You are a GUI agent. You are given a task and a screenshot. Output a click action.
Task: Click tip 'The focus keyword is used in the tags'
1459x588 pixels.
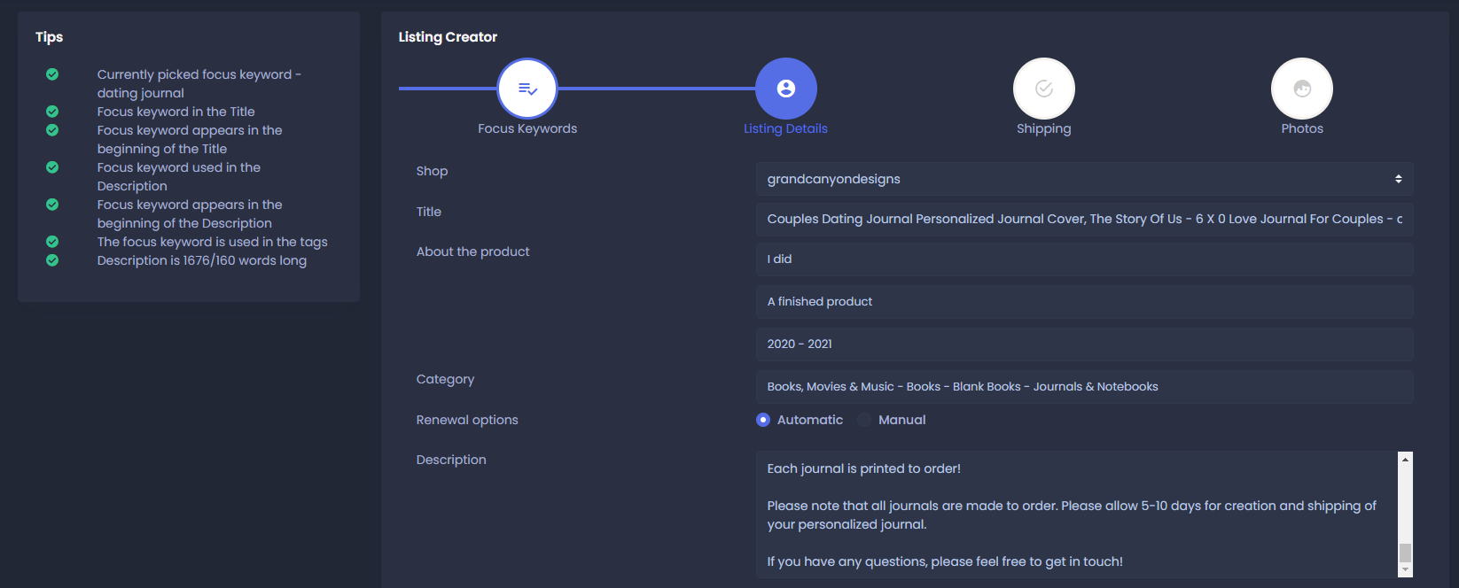coord(213,242)
